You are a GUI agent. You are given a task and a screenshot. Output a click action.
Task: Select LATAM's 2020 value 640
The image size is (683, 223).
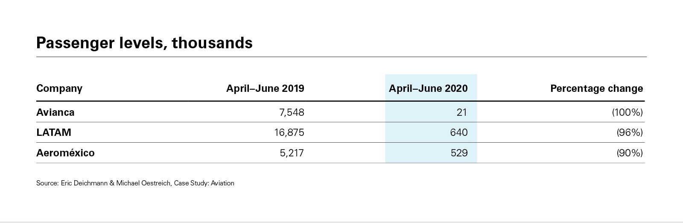(x=459, y=132)
